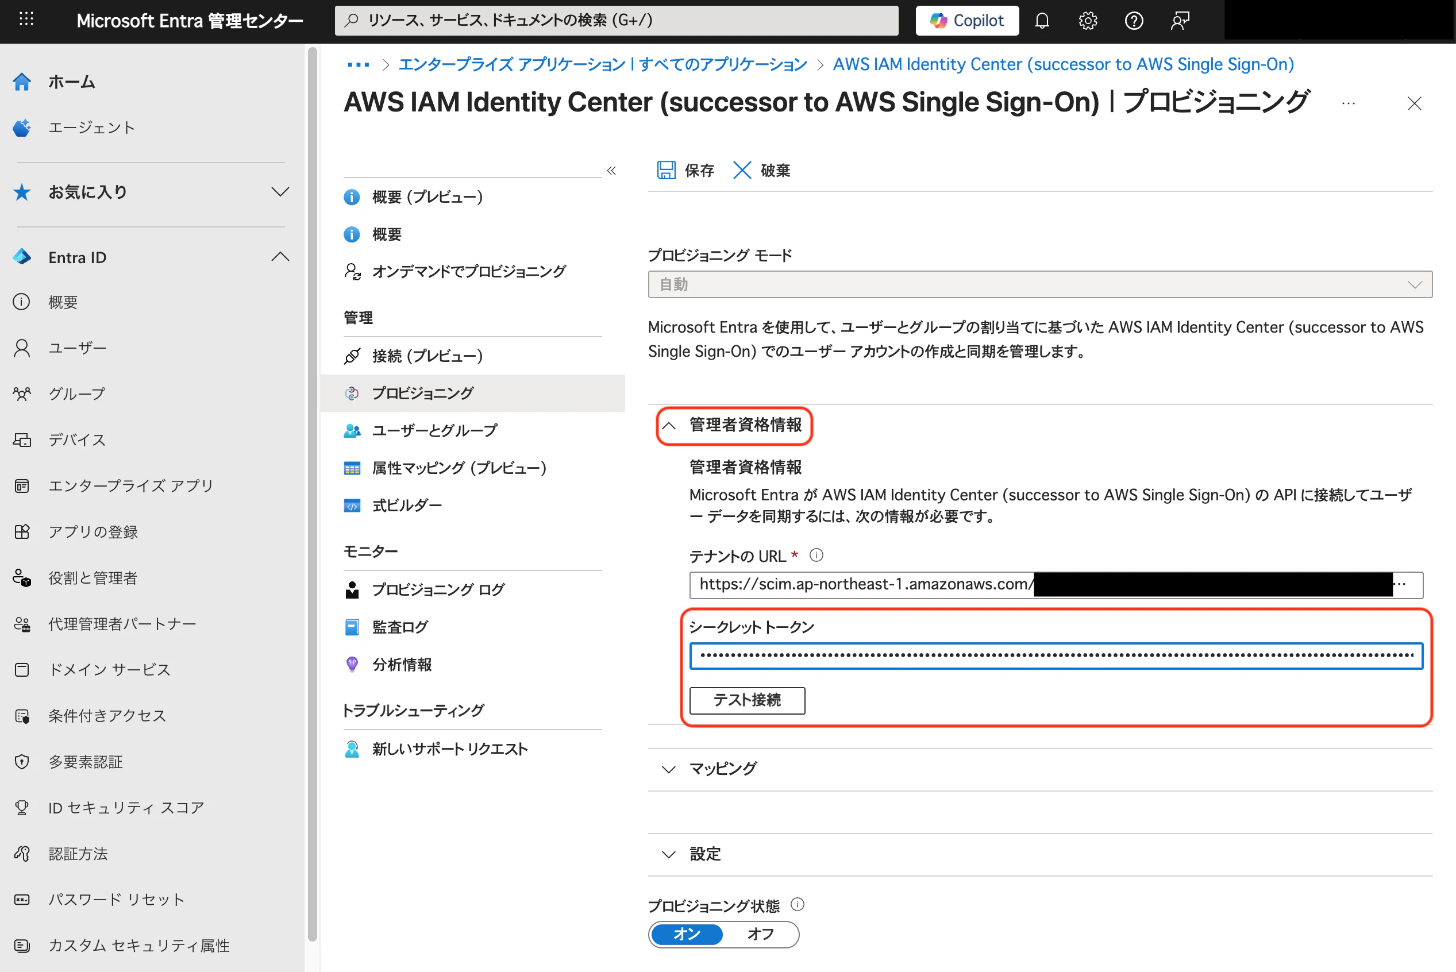
Task: Open the more options ellipsis by title
Action: click(x=1348, y=103)
